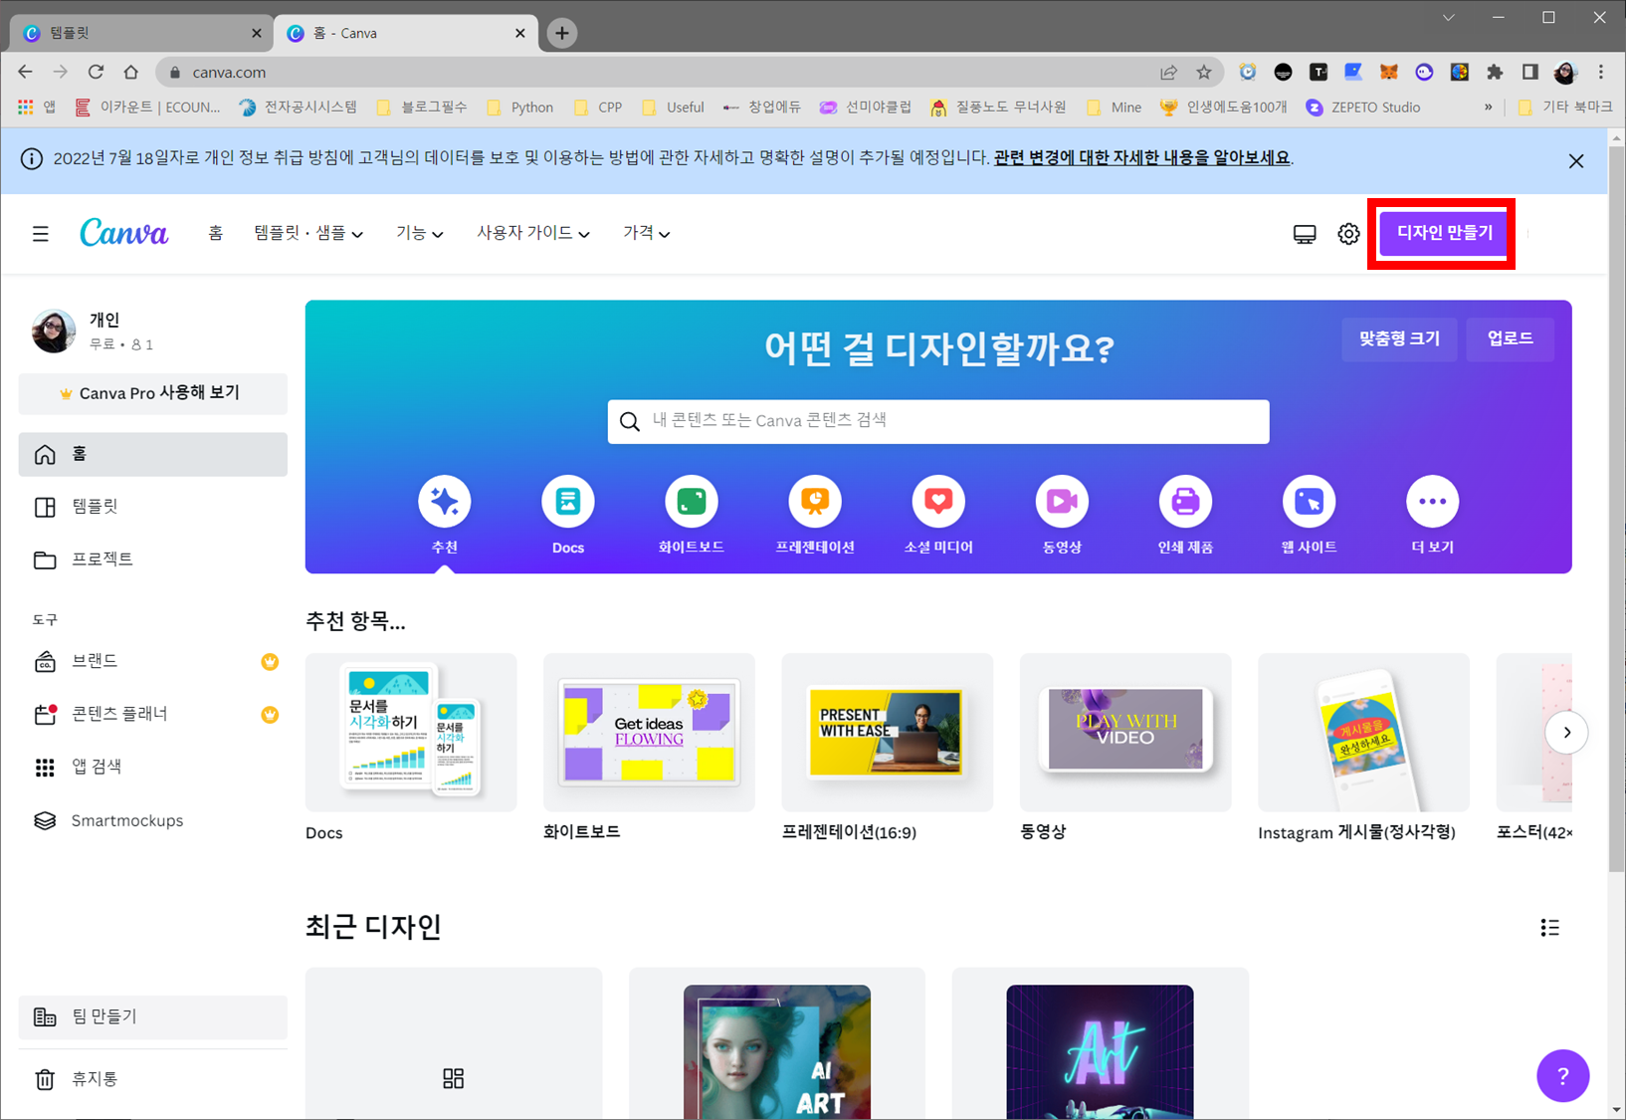Expand the 가격 dropdown menu
1626x1120 pixels.
[647, 233]
